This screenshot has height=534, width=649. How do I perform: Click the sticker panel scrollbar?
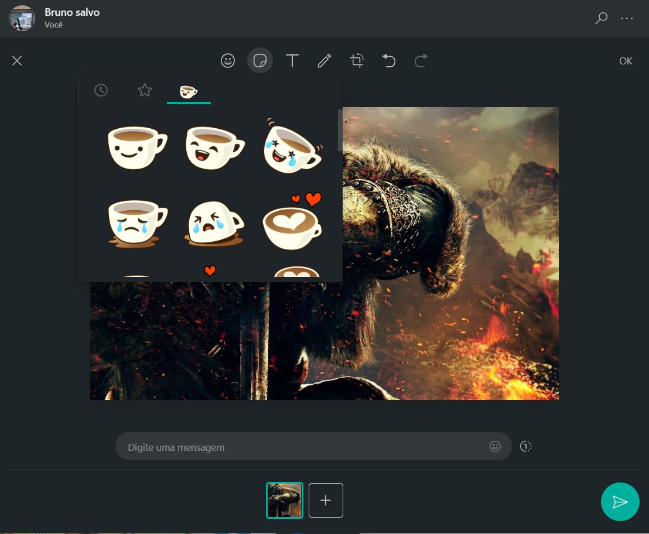coord(340,131)
